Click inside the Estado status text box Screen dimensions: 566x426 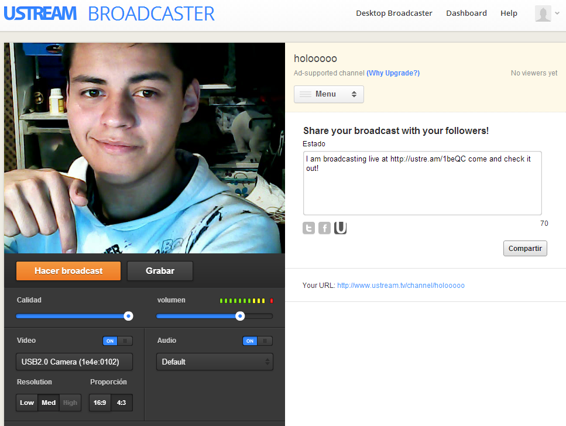click(x=423, y=183)
